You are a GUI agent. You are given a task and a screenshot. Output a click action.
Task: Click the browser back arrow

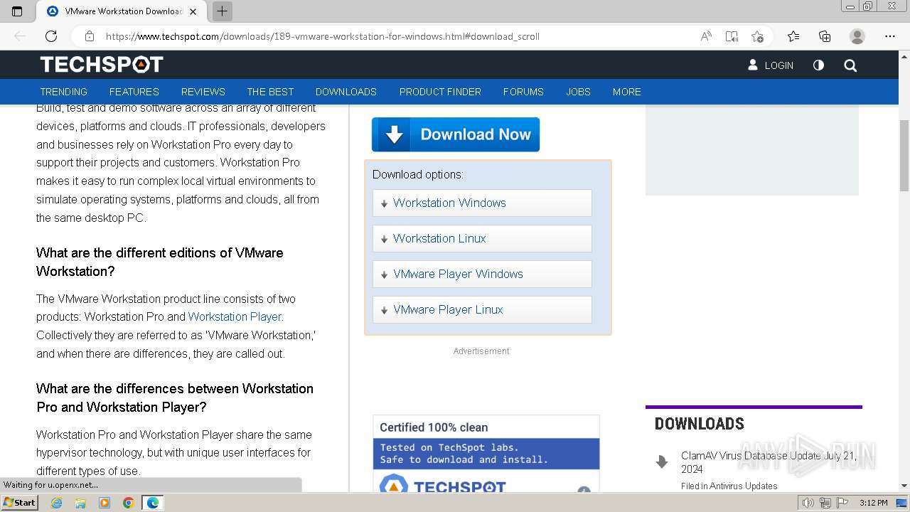click(x=20, y=36)
